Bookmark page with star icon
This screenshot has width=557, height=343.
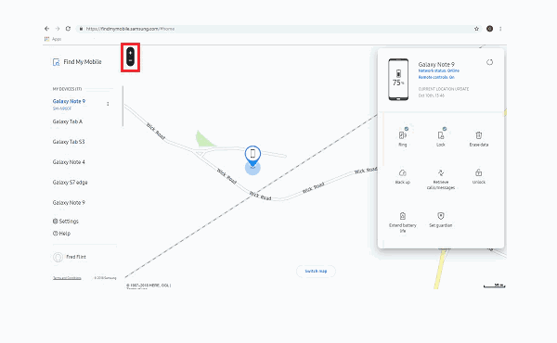[477, 29]
